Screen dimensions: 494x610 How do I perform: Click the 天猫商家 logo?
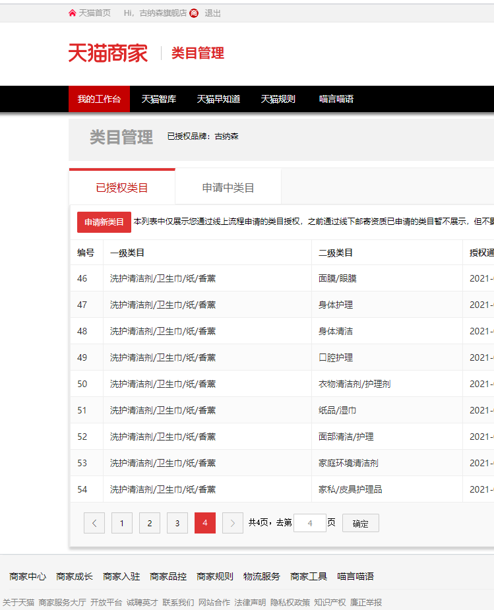tap(108, 53)
